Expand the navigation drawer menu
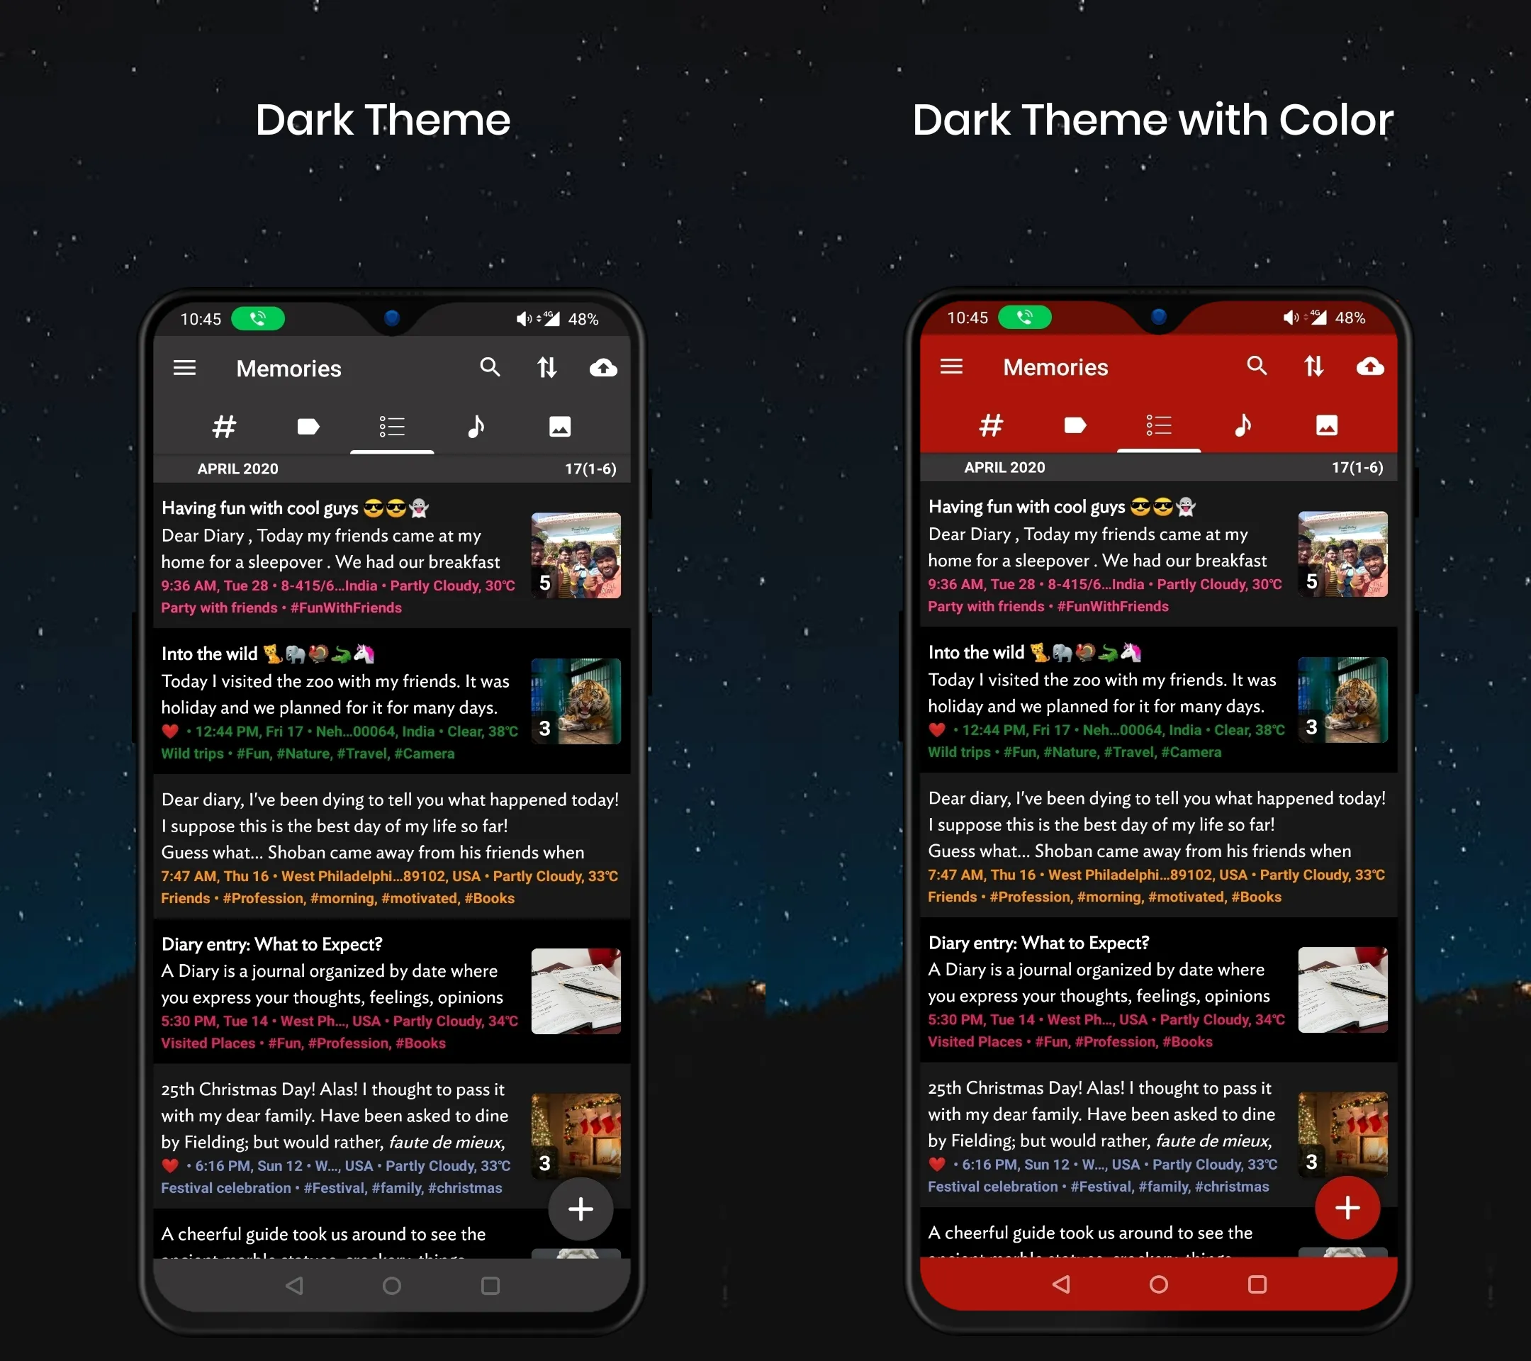This screenshot has width=1531, height=1361. [x=185, y=366]
